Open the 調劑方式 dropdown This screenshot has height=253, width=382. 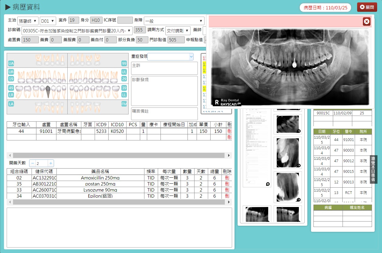pyautogui.click(x=178, y=30)
